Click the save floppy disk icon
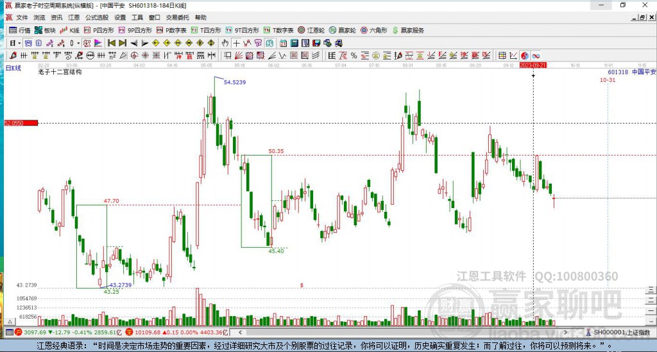Image resolution: width=657 pixels, height=352 pixels. [316, 43]
